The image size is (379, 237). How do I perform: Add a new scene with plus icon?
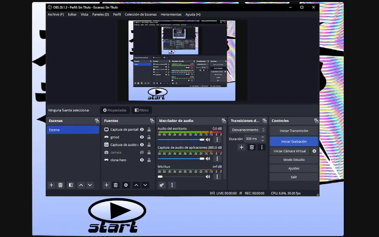coord(51,185)
